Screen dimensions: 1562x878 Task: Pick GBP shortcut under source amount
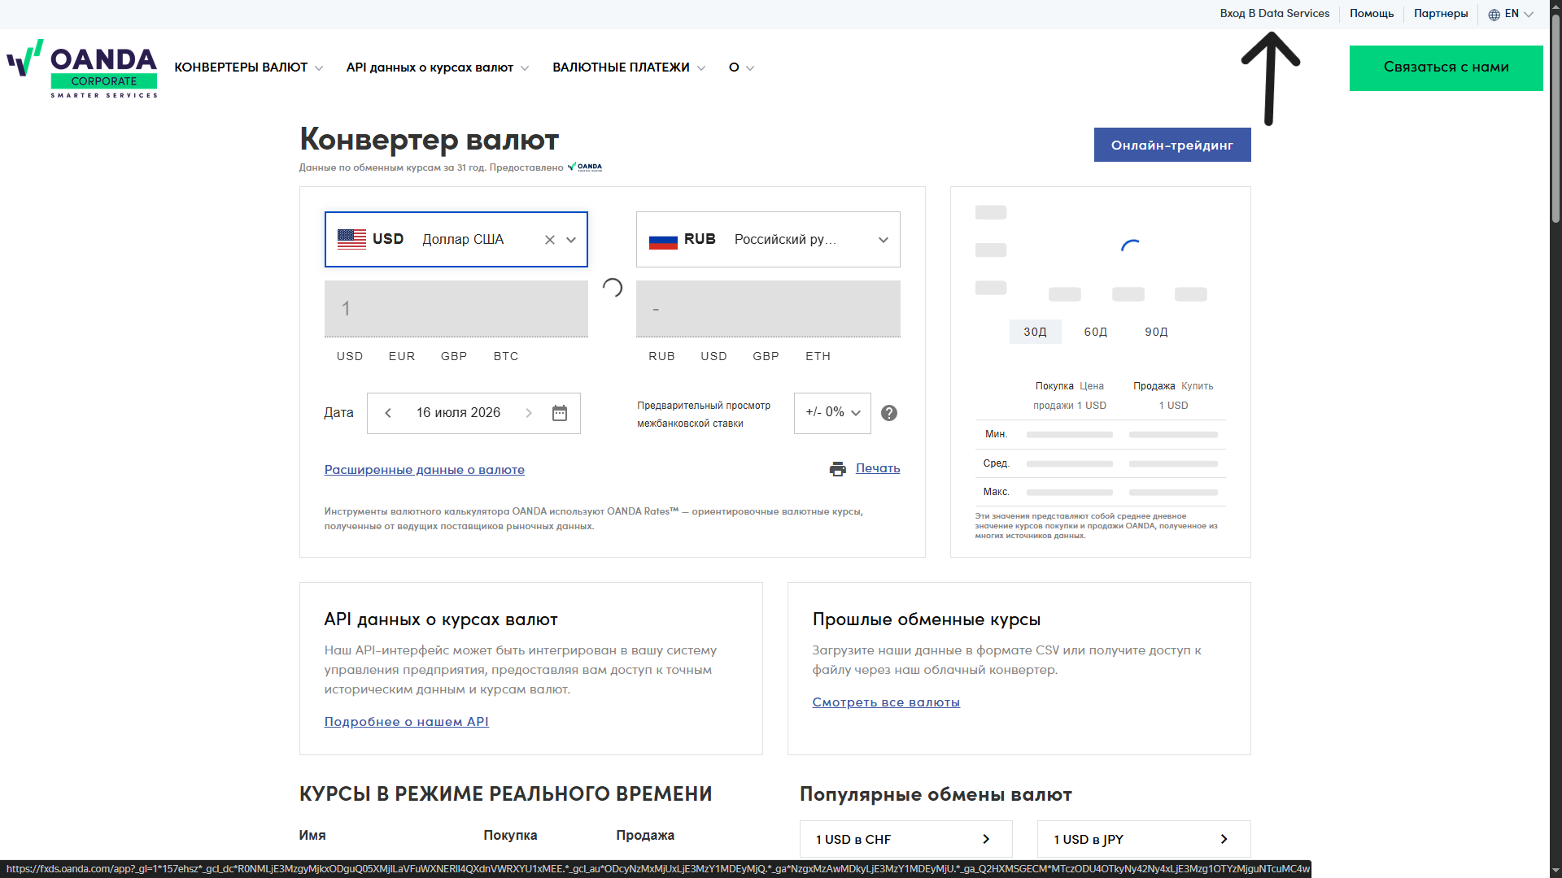point(454,356)
